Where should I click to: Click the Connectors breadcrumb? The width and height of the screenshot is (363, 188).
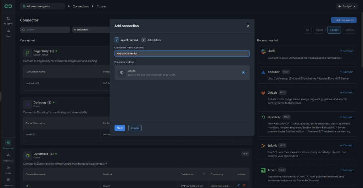(x=80, y=6)
